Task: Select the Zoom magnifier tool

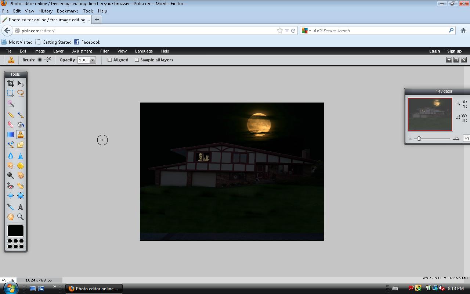Action: click(x=21, y=217)
